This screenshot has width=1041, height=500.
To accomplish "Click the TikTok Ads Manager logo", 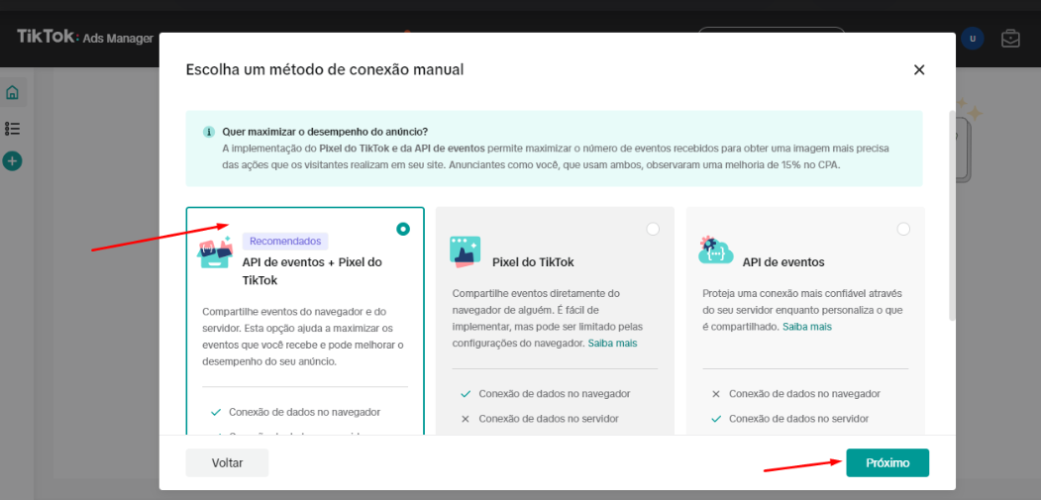I will (85, 38).
